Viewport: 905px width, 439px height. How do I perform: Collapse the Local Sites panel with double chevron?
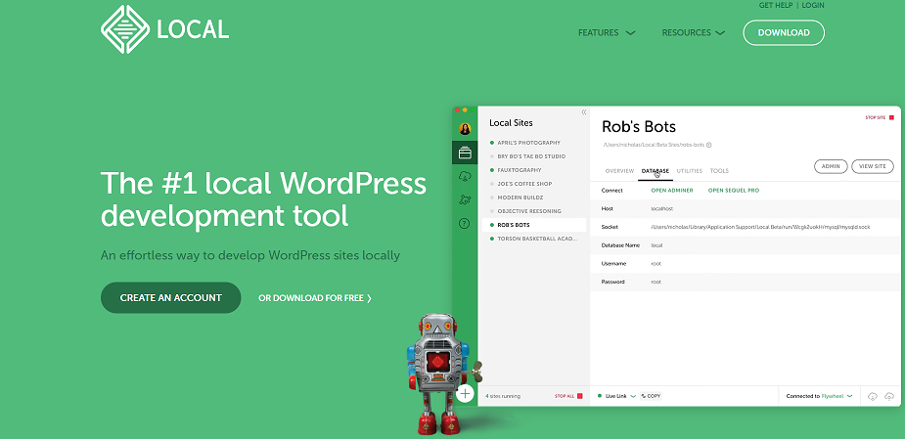point(583,111)
